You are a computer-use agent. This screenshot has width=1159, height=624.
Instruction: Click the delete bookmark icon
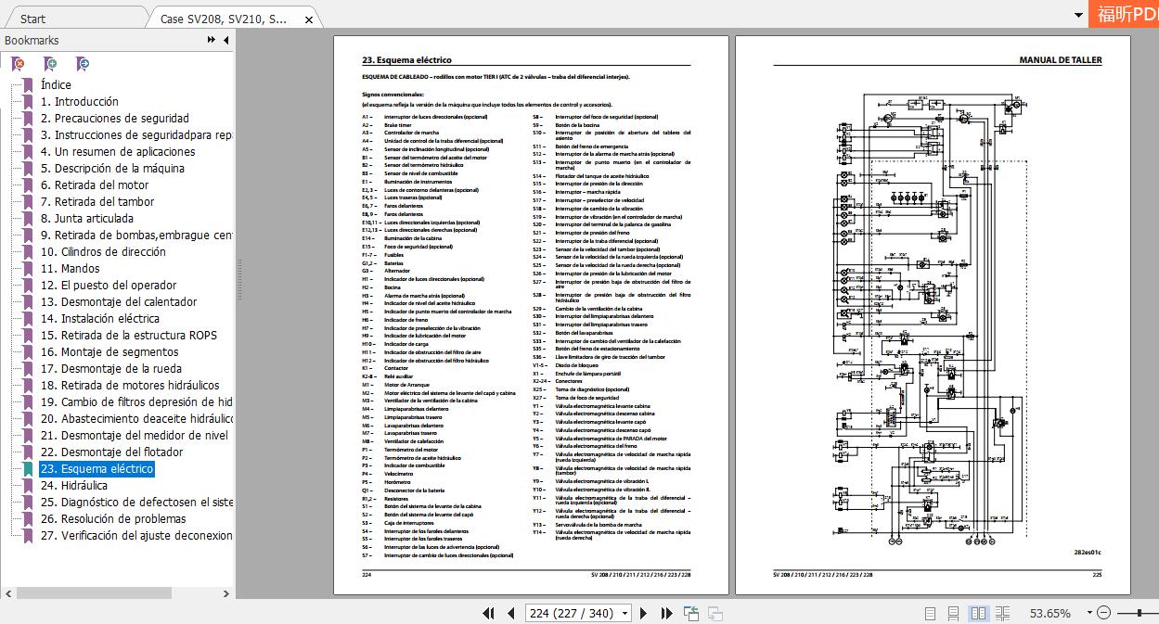18,64
